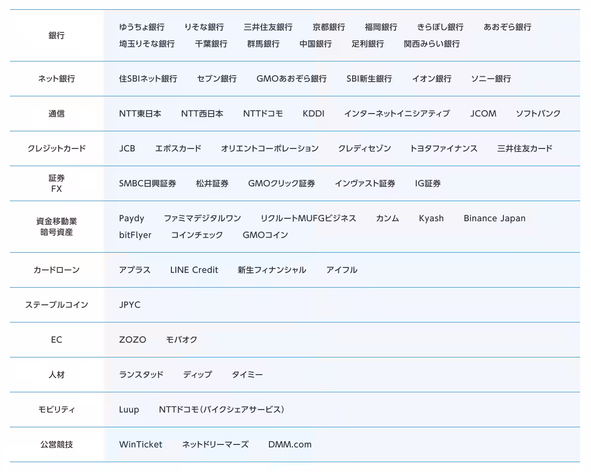Click コインチェック entry
Image resolution: width=591 pixels, height=472 pixels.
coord(197,235)
